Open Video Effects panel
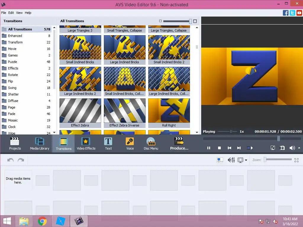Viewport: 303px width, 227px height. point(86,144)
